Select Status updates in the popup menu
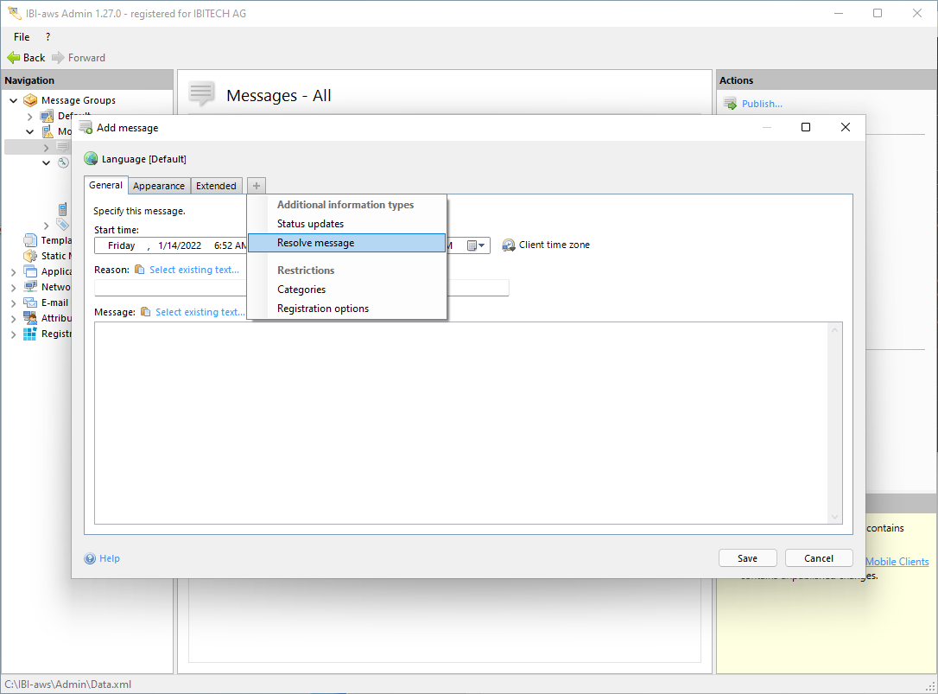Viewport: 938px width, 694px height. click(x=310, y=224)
